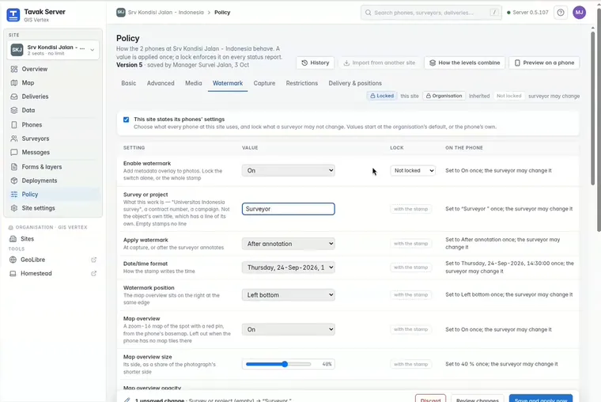Click 'Import from another site' button
601x402 pixels.
379,63
